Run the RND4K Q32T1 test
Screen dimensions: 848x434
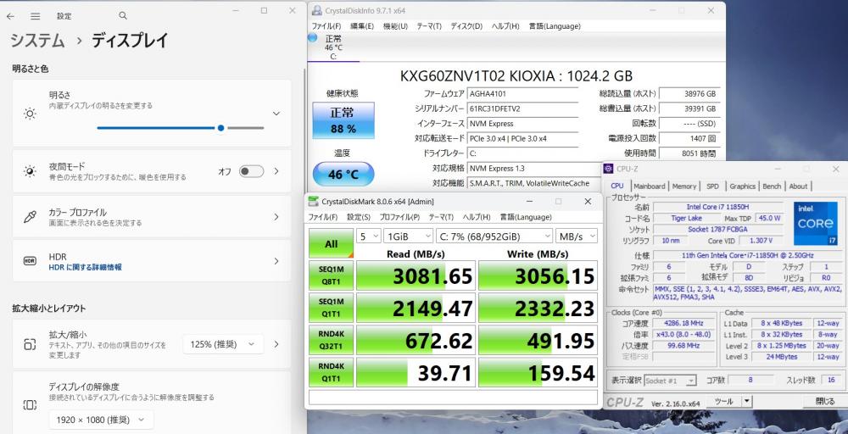pyautogui.click(x=331, y=340)
